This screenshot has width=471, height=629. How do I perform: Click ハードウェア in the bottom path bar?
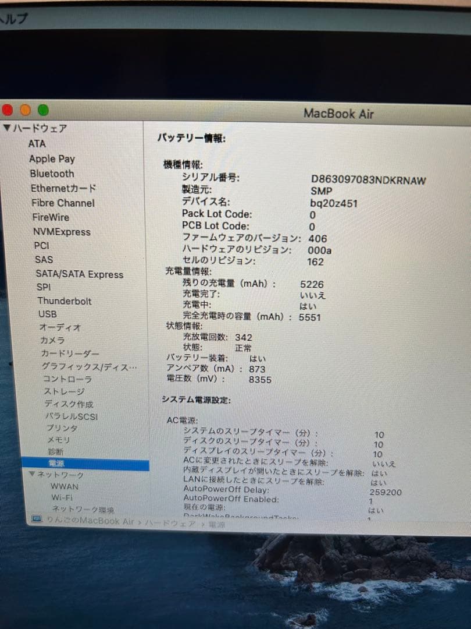[x=170, y=523]
